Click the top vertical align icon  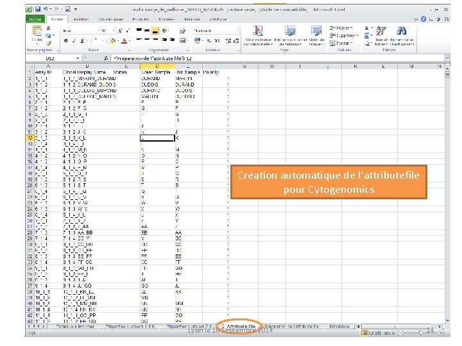139,30
